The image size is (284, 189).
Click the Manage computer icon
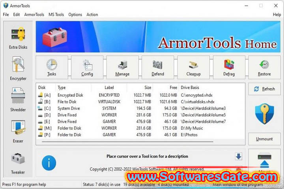(x=122, y=67)
